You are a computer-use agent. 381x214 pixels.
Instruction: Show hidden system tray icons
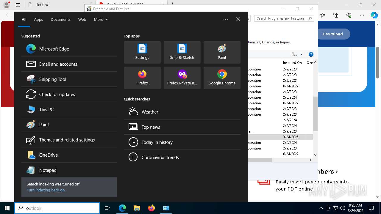pyautogui.click(x=321, y=208)
